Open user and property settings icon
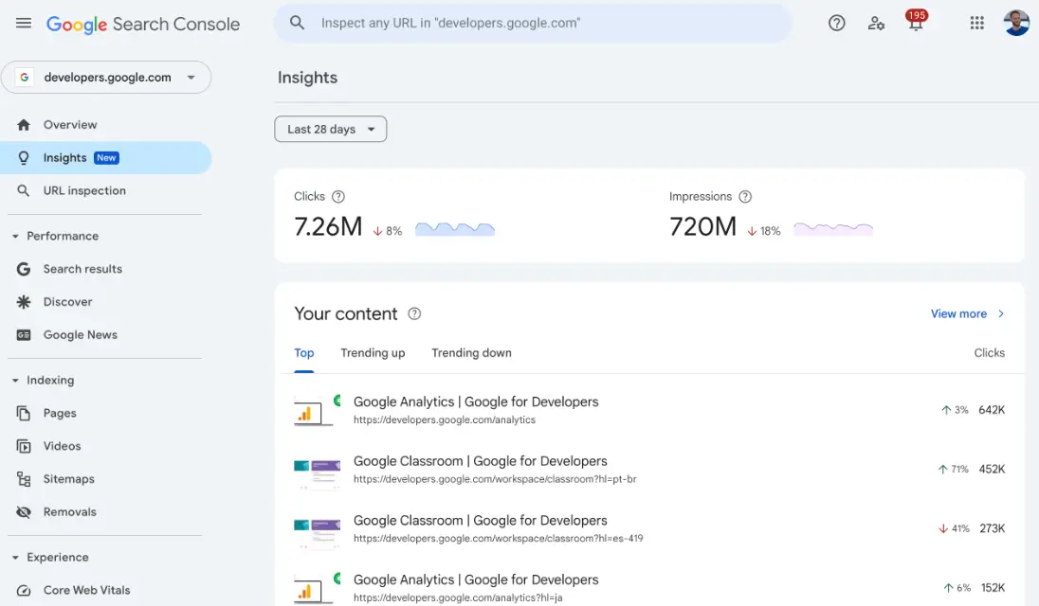 pos(876,24)
